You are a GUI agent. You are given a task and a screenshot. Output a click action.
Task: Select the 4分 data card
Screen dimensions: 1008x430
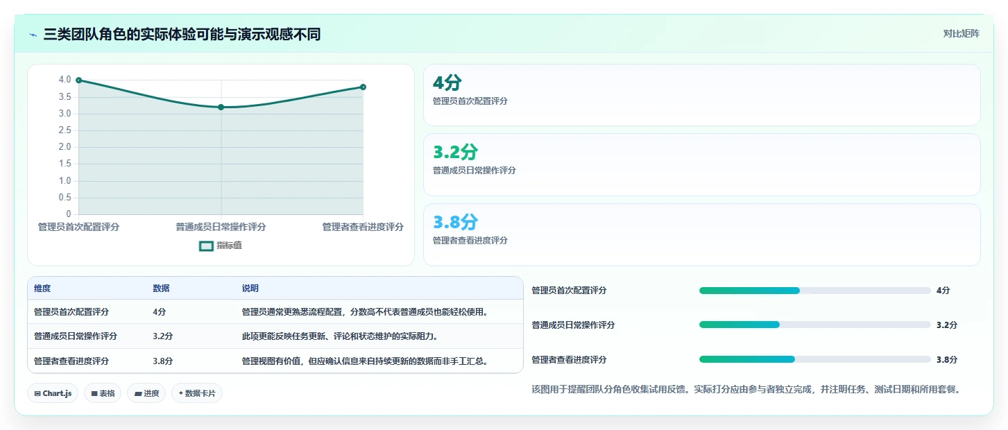click(x=701, y=95)
